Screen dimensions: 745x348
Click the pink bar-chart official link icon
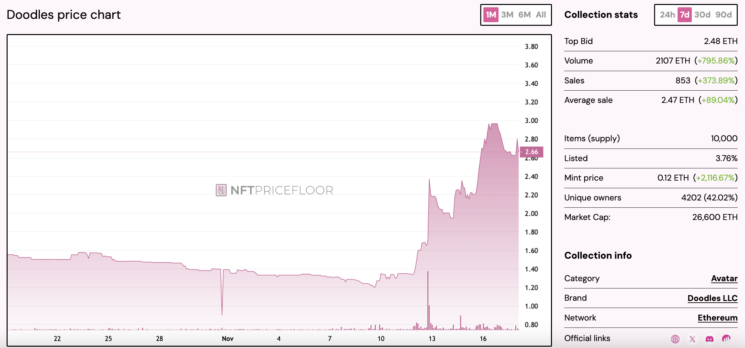[x=726, y=338]
